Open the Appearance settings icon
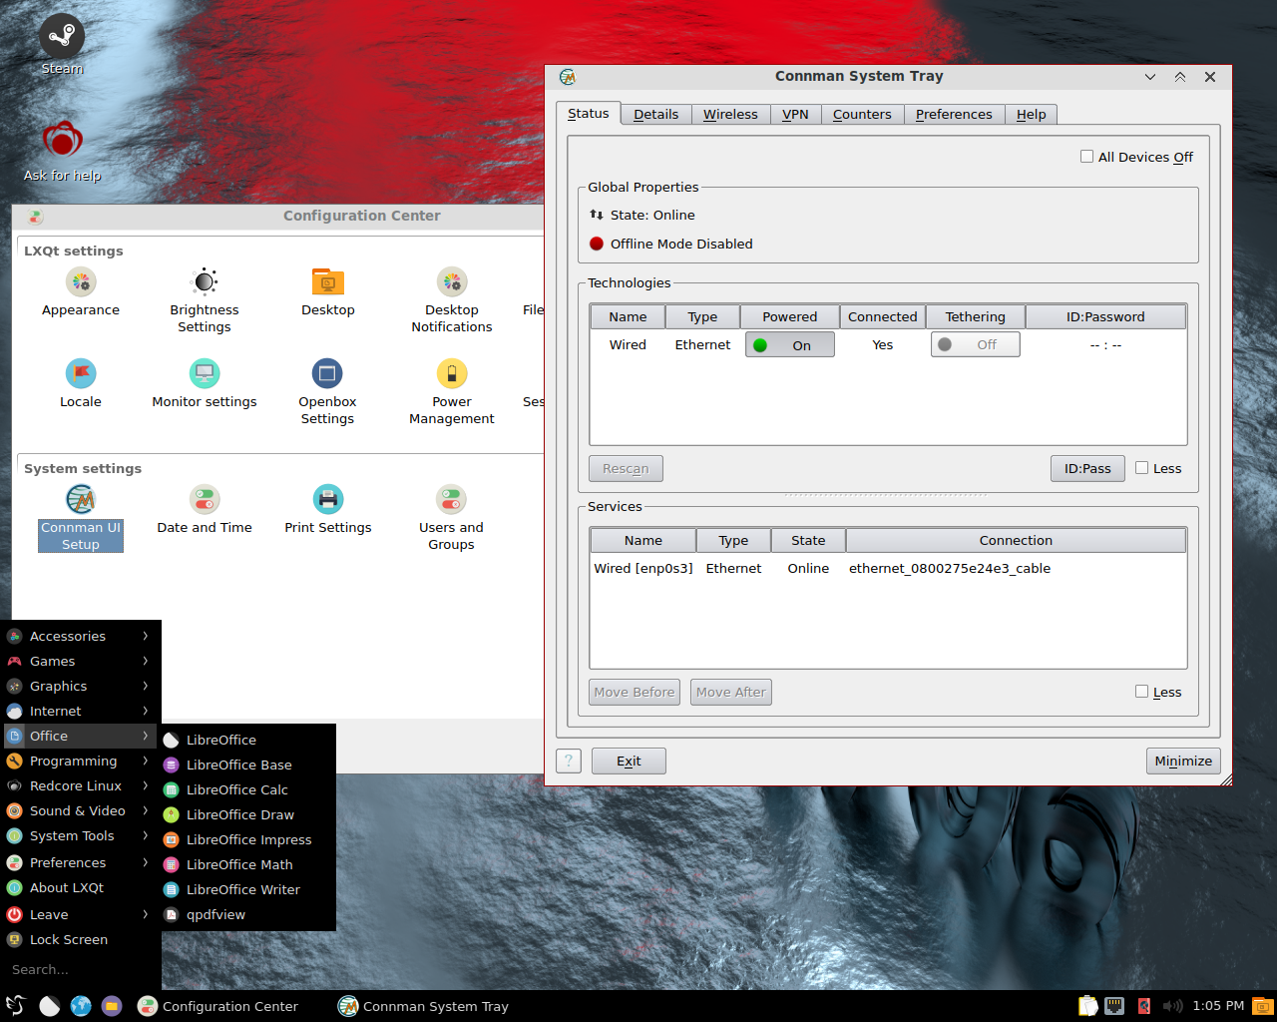The height and width of the screenshot is (1022, 1277). pos(81,292)
